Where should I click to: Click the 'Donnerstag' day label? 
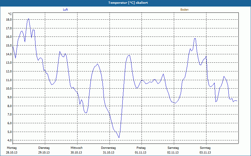pos(108,148)
